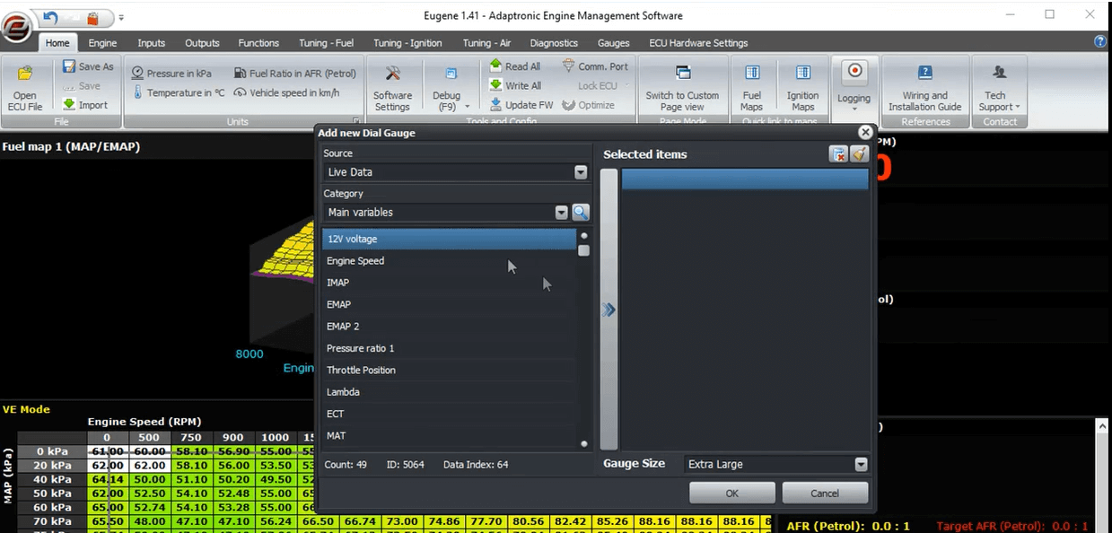Screen dimensions: 1112x533
Task: Click Save As in File group
Action: click(88, 66)
